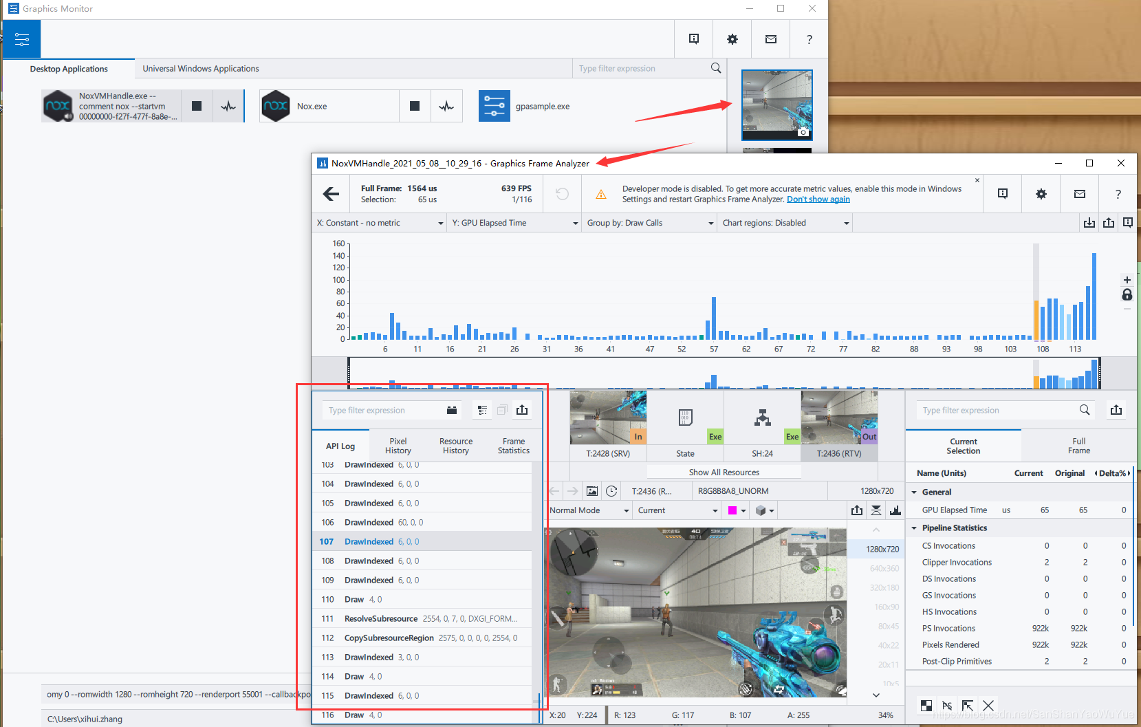Viewport: 1141px width, 727px height.
Task: Click the clock history icon in resource toolbar
Action: (611, 491)
